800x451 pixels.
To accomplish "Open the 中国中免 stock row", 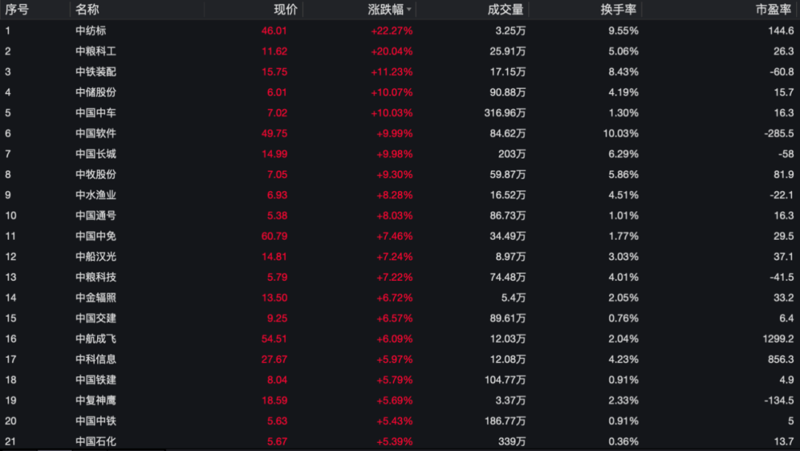I will point(96,236).
